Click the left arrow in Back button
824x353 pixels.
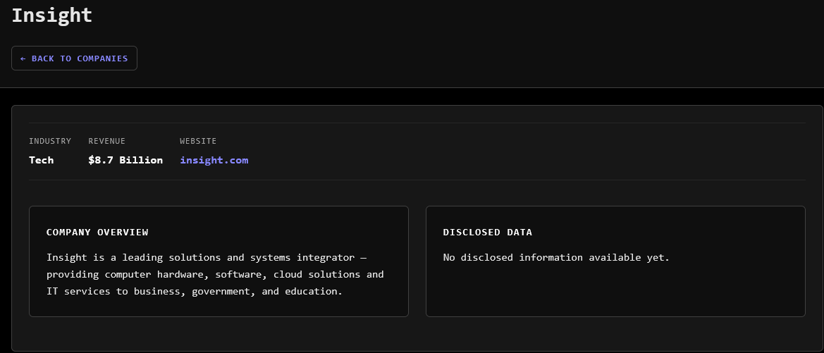coord(23,58)
